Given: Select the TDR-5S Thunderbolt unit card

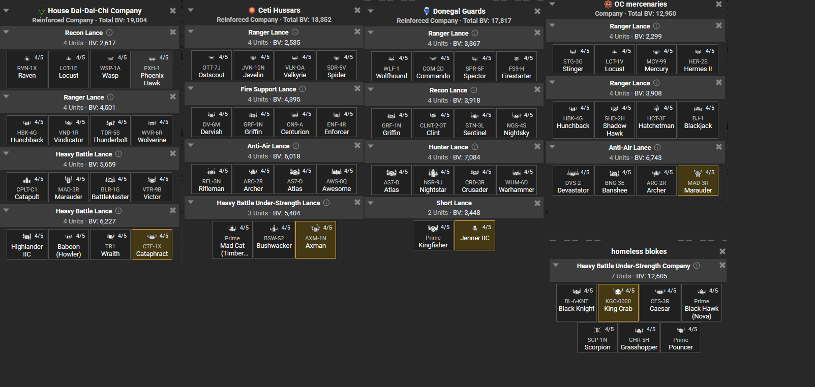Looking at the screenshot, I should tap(110, 131).
